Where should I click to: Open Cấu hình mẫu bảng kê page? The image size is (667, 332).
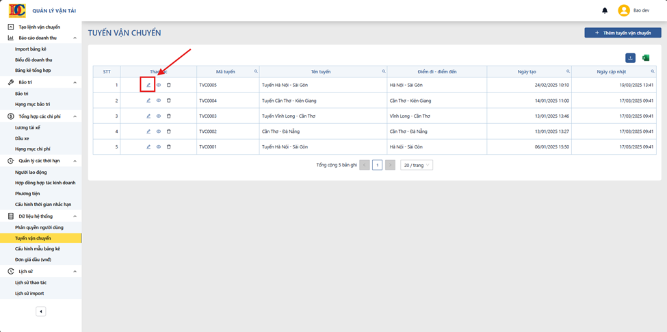tap(41, 248)
